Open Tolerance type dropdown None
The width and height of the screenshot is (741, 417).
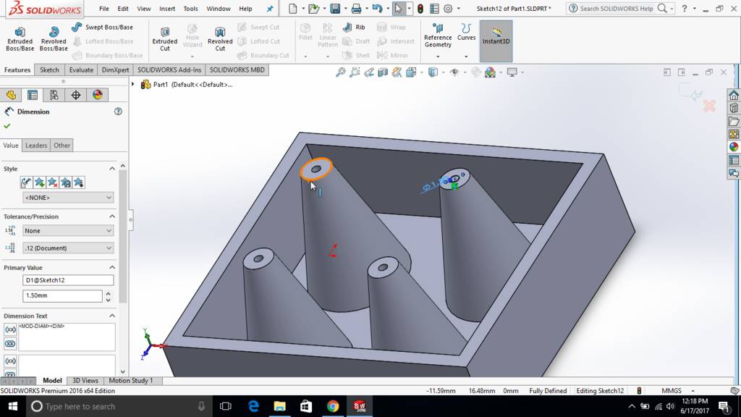coord(68,231)
